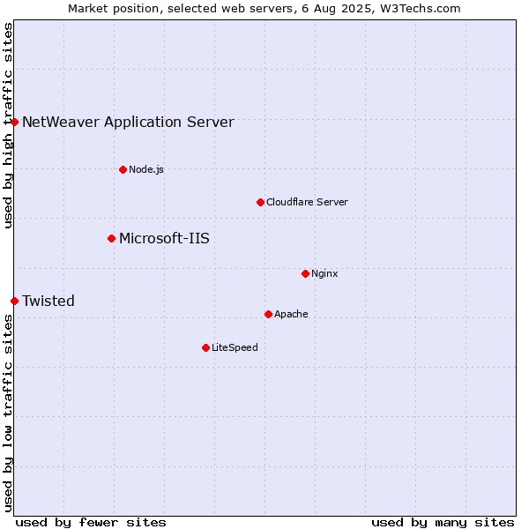
Task: Select the 'Cloudflare Server' label
Action: tap(307, 203)
